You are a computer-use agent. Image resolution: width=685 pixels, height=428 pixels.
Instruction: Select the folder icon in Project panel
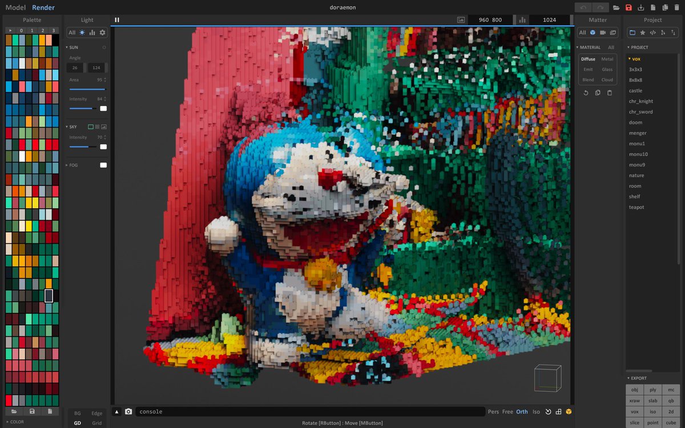[632, 33]
